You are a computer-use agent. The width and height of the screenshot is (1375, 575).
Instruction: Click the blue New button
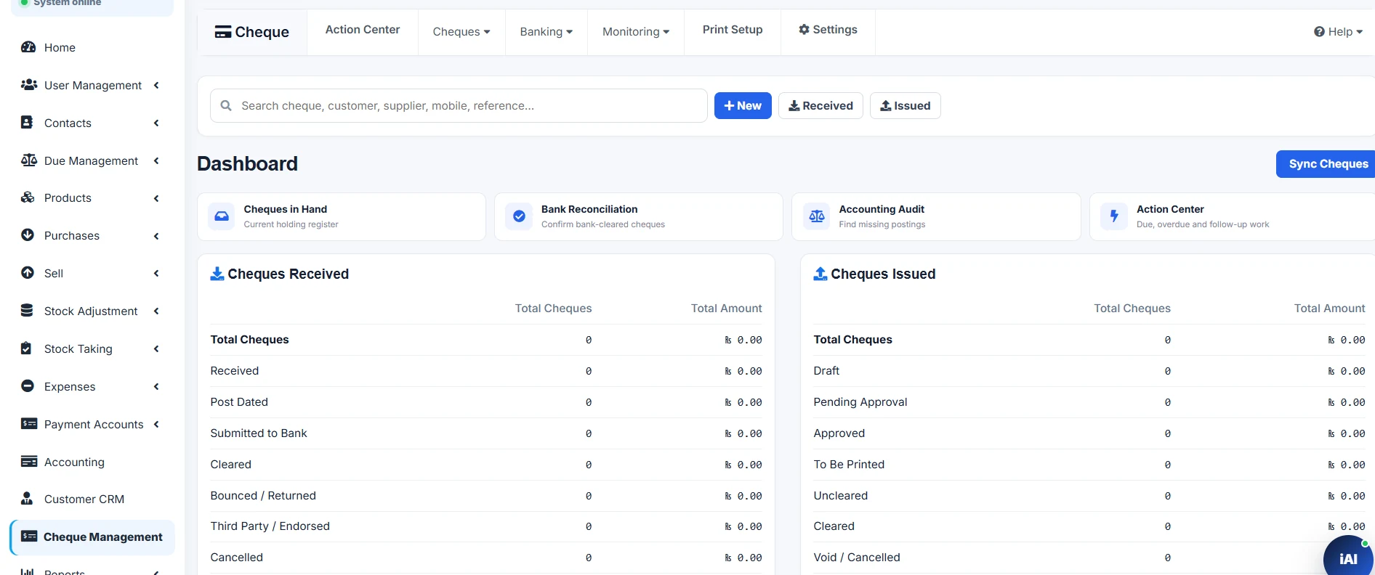pos(743,106)
